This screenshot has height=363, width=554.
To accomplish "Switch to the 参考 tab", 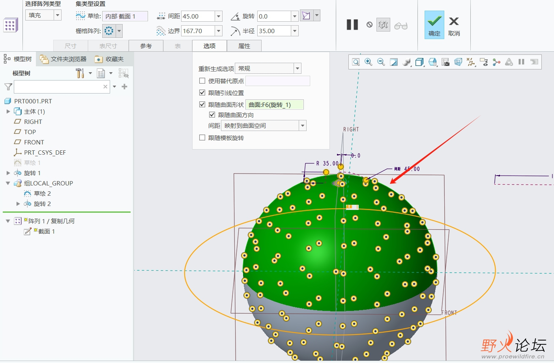I will pos(146,46).
